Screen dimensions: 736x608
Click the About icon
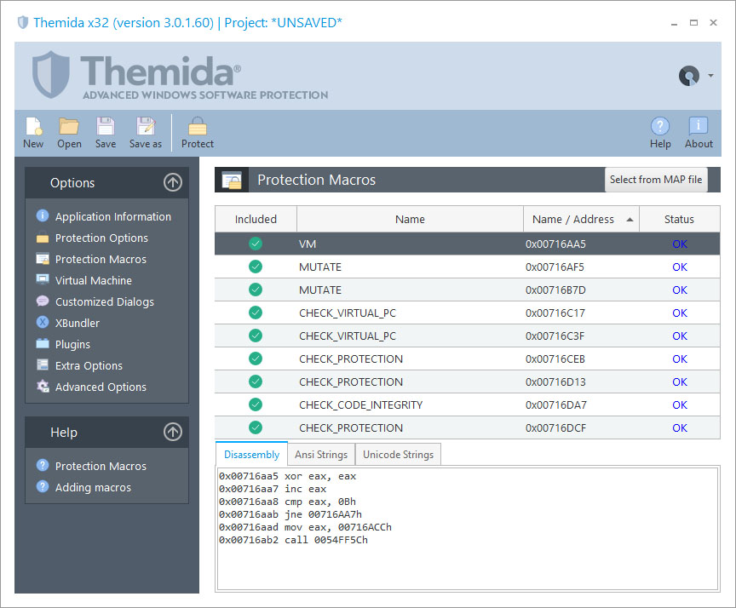coord(698,132)
